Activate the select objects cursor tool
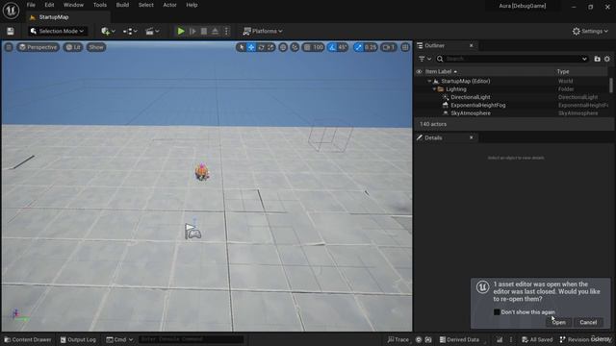This screenshot has width=616, height=346. pos(242,47)
